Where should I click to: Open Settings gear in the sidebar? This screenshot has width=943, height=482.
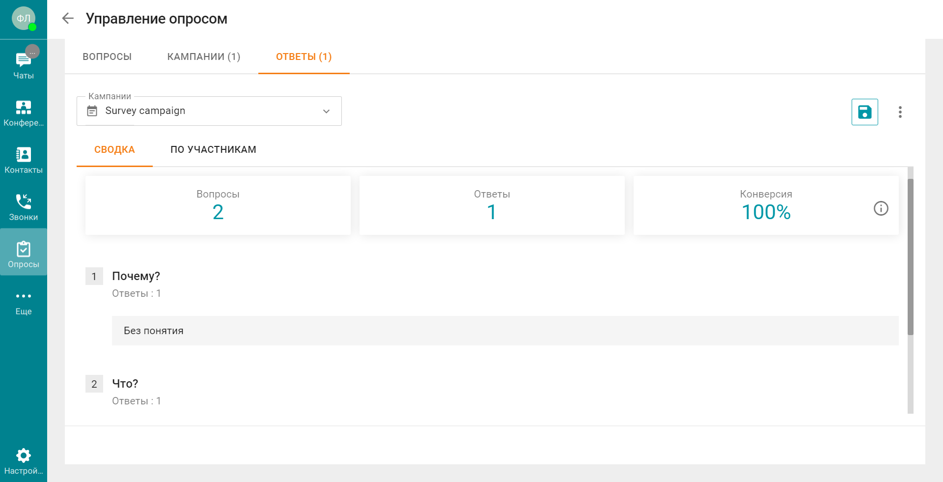point(24,460)
